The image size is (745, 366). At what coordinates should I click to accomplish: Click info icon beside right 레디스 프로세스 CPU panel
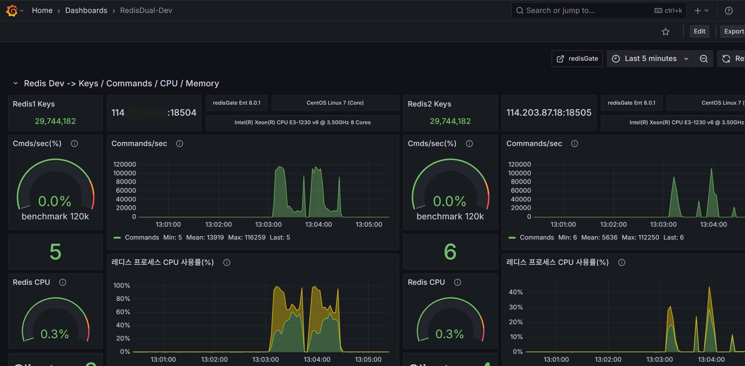(x=621, y=263)
